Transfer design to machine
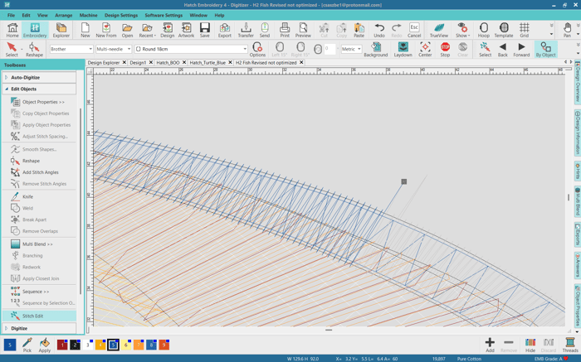Screen dimensions: 581x362 (246, 30)
